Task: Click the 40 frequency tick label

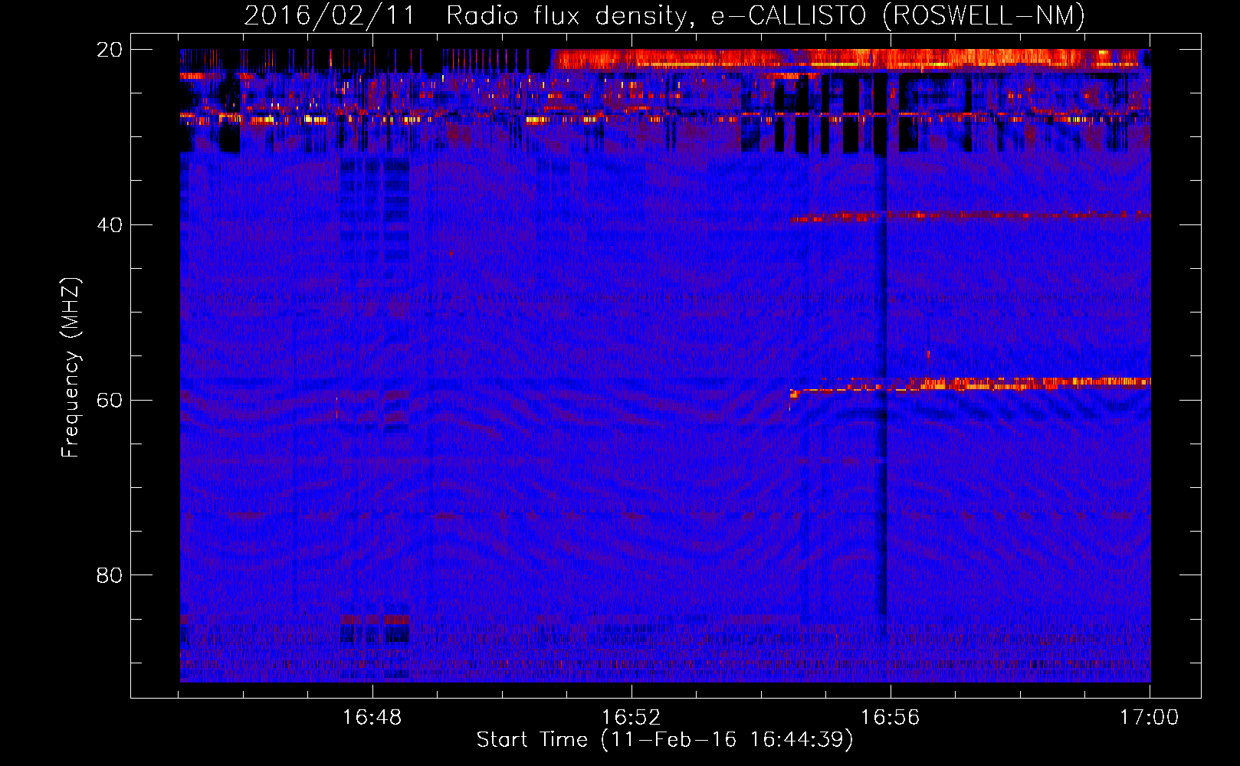Action: pyautogui.click(x=109, y=225)
